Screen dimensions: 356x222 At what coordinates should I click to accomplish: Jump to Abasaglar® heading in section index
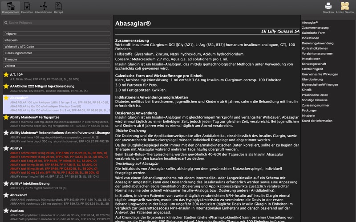click(310, 23)
